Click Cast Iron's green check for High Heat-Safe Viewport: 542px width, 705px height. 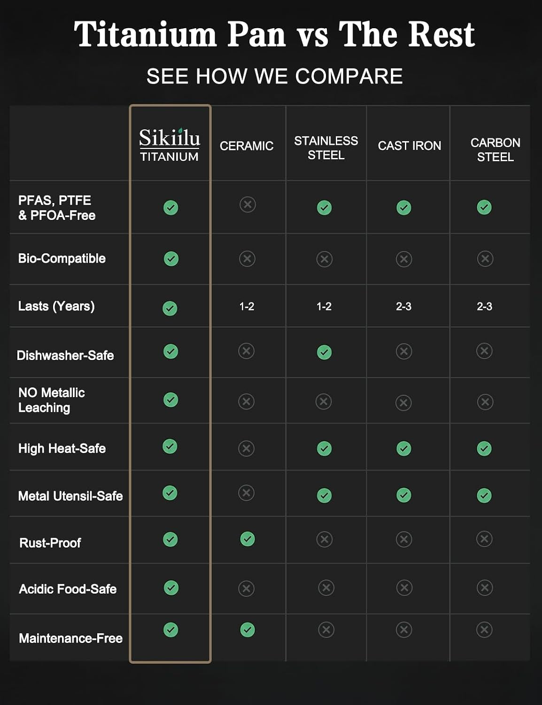404,448
